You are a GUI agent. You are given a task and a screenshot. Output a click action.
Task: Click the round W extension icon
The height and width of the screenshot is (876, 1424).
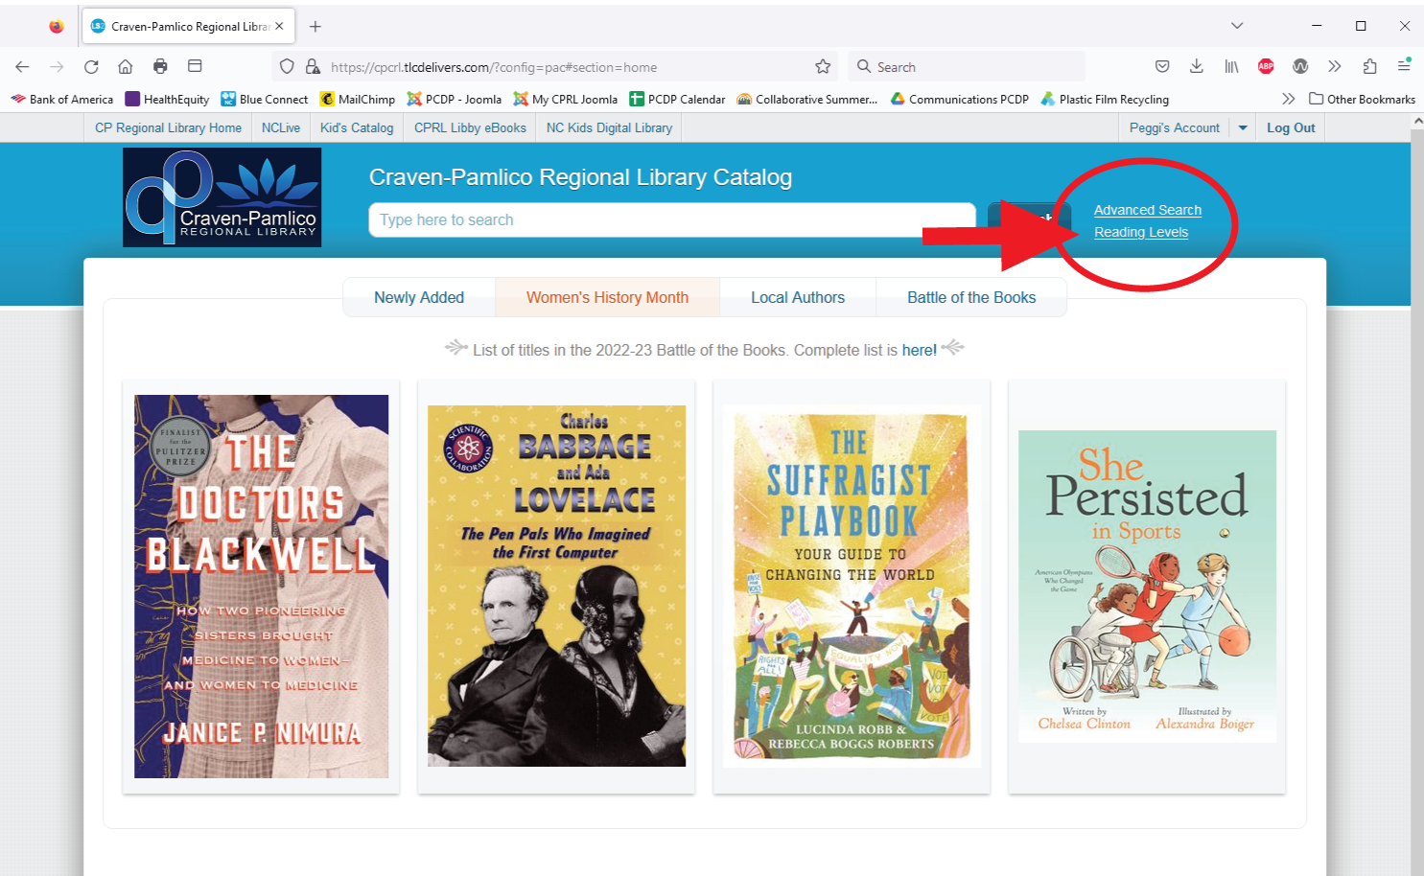[1300, 66]
